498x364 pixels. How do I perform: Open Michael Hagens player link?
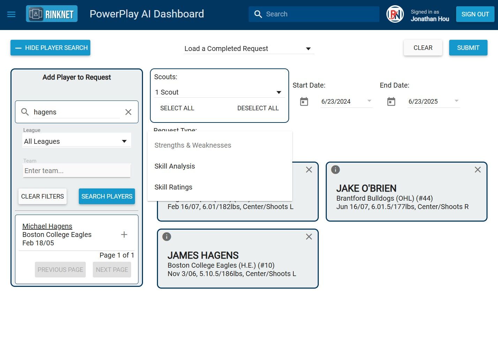[47, 226]
